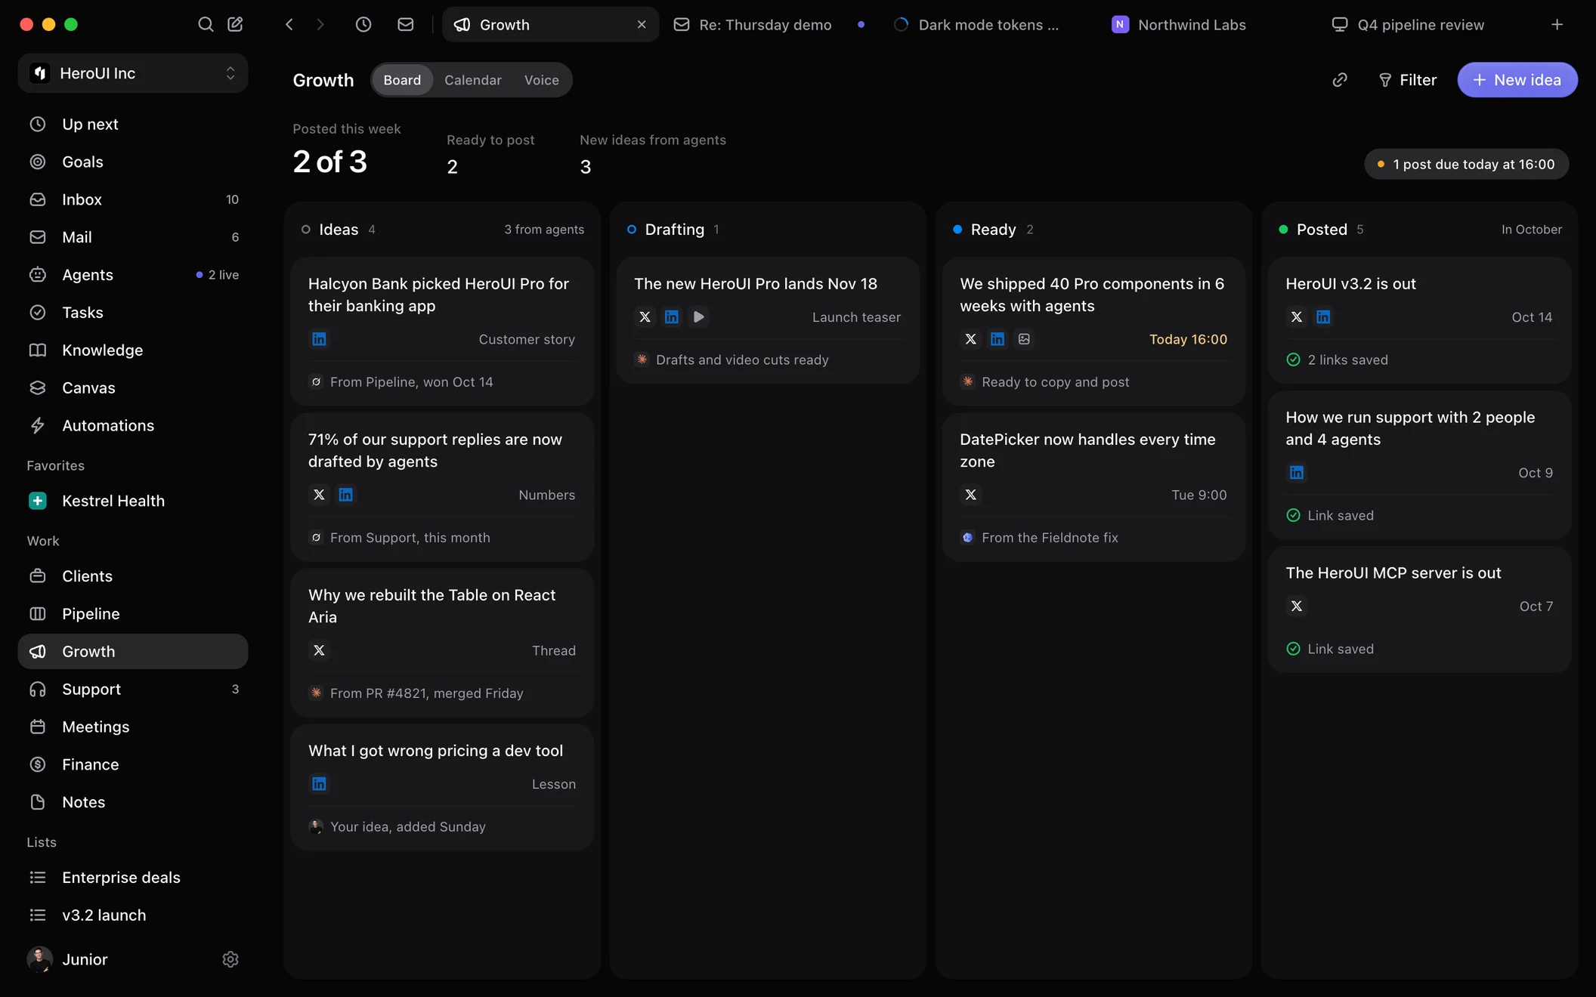Open Pipeline in the sidebar

(x=133, y=614)
